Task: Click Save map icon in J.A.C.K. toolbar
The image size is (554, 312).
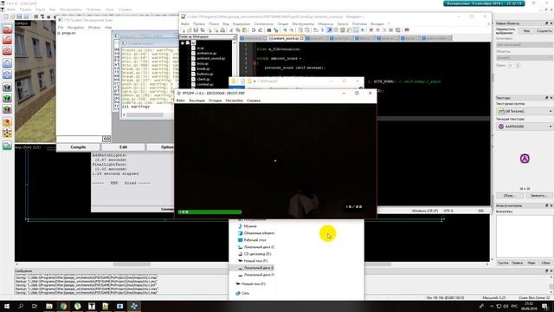Action: coord(19,16)
